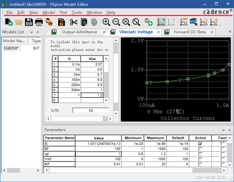Click the New model chip icon
The height and width of the screenshot is (182, 234).
coord(148,22)
